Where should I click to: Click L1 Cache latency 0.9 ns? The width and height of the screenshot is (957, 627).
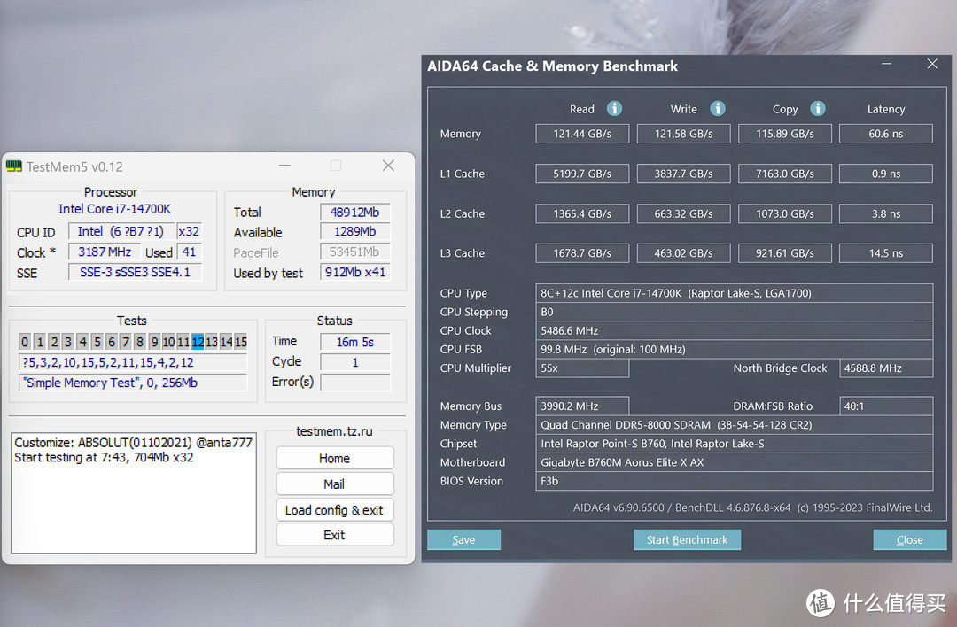886,174
